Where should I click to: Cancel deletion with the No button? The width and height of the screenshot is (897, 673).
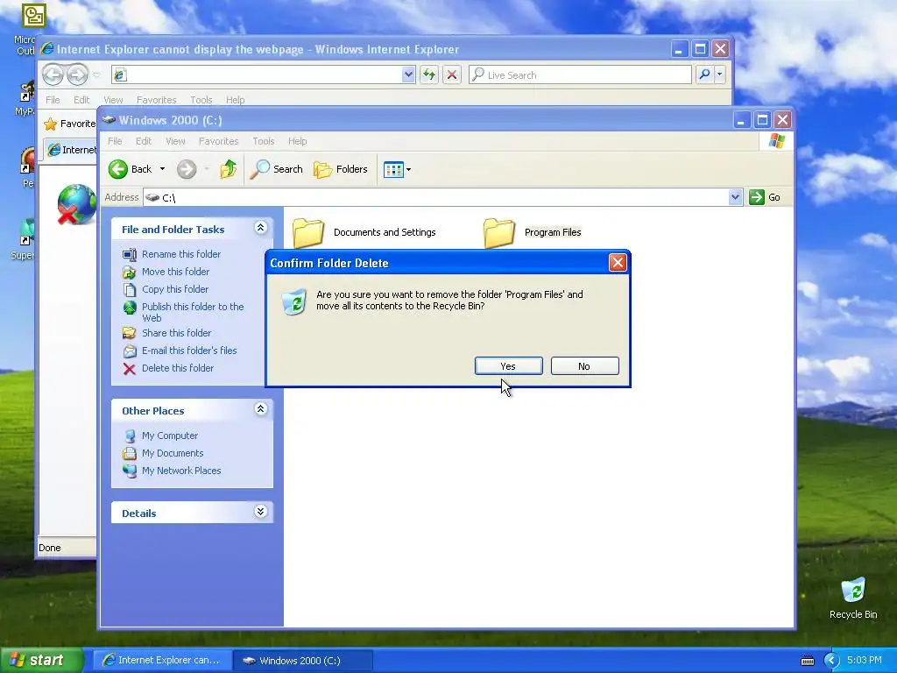coord(584,366)
